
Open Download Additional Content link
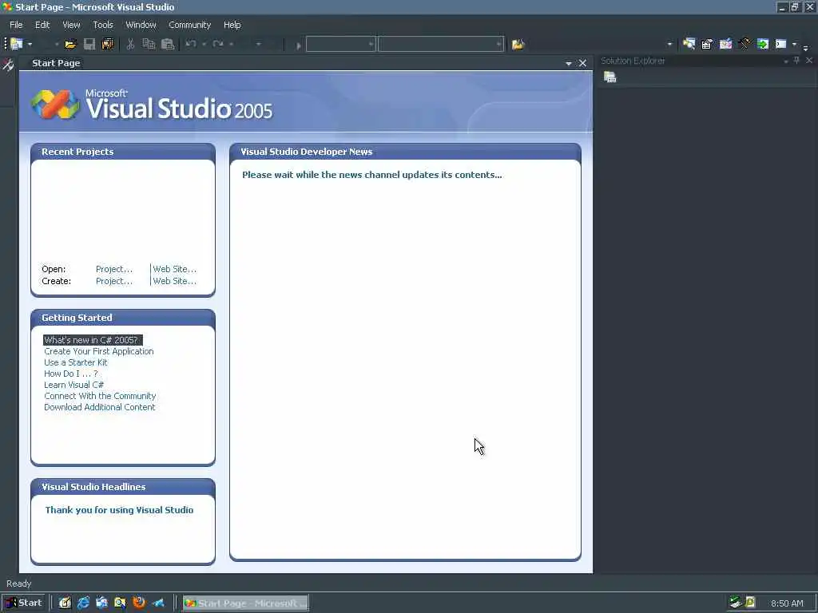[x=100, y=407]
